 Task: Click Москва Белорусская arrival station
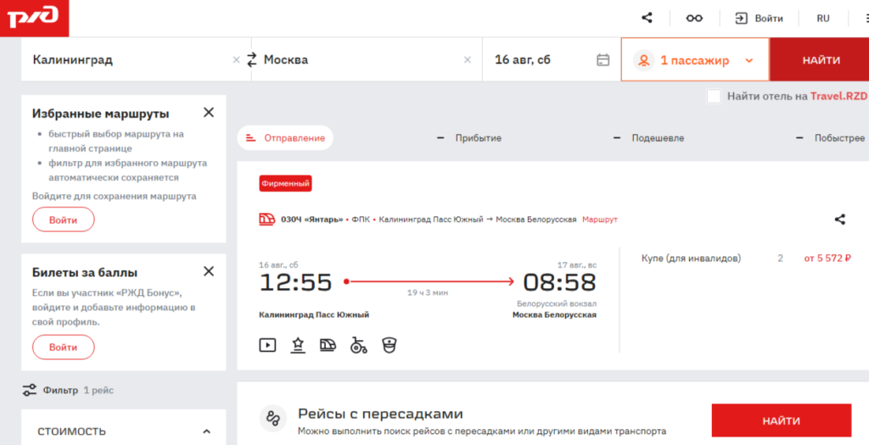(x=554, y=315)
